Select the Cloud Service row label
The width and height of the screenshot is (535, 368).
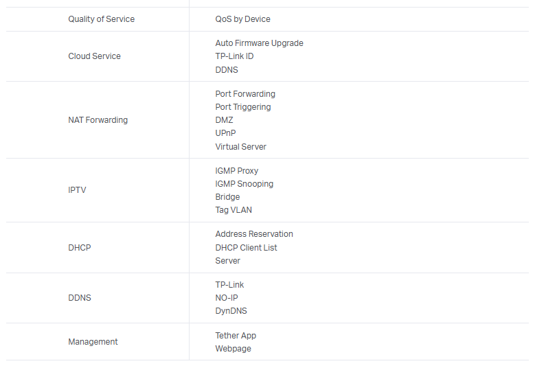pyautogui.click(x=94, y=56)
